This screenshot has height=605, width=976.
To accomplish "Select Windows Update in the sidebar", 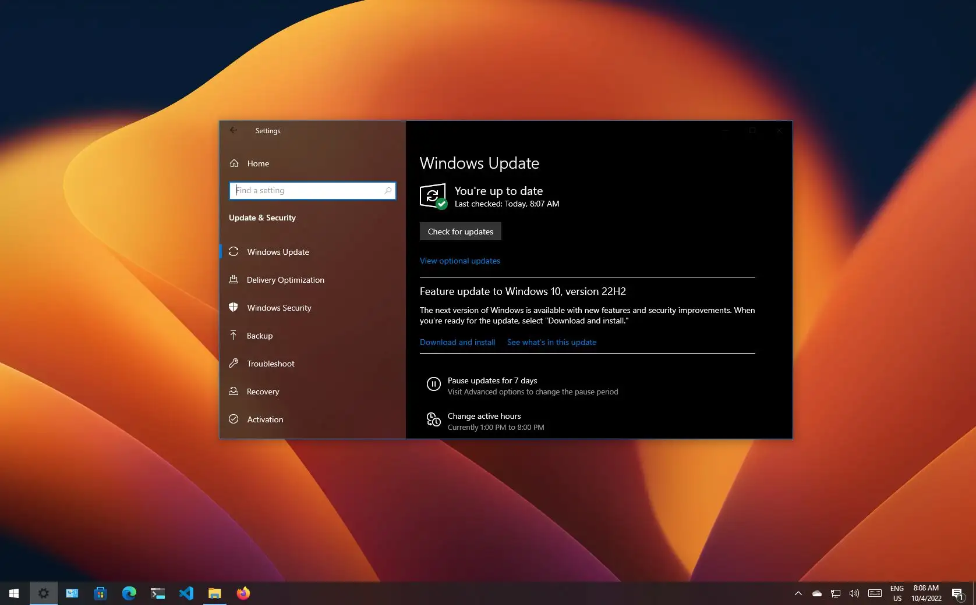I will 278,252.
